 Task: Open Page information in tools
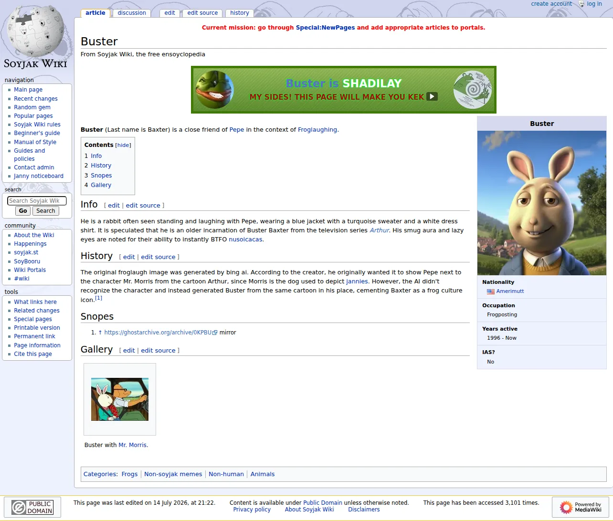37,345
